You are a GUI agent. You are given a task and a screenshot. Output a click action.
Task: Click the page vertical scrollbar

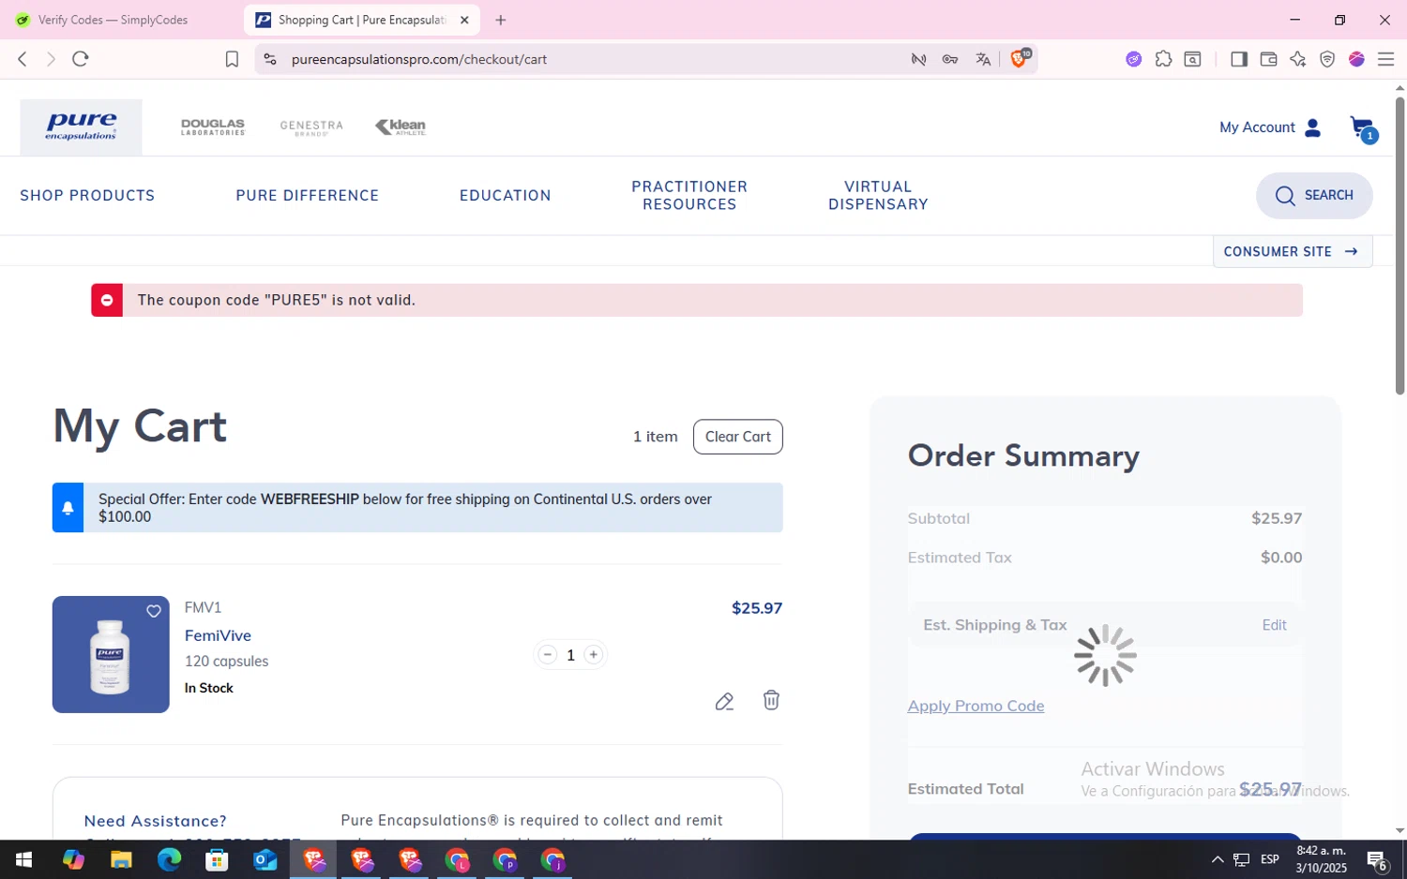pos(1399,244)
